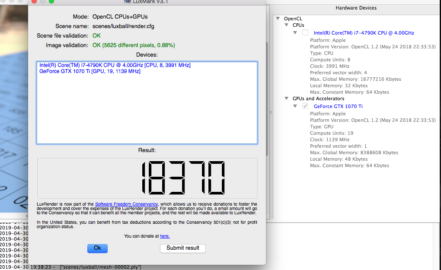This screenshot has width=441, height=270.
Task: Click the scene name 'scenes/luxball/render.cfg' text
Action: [123, 26]
